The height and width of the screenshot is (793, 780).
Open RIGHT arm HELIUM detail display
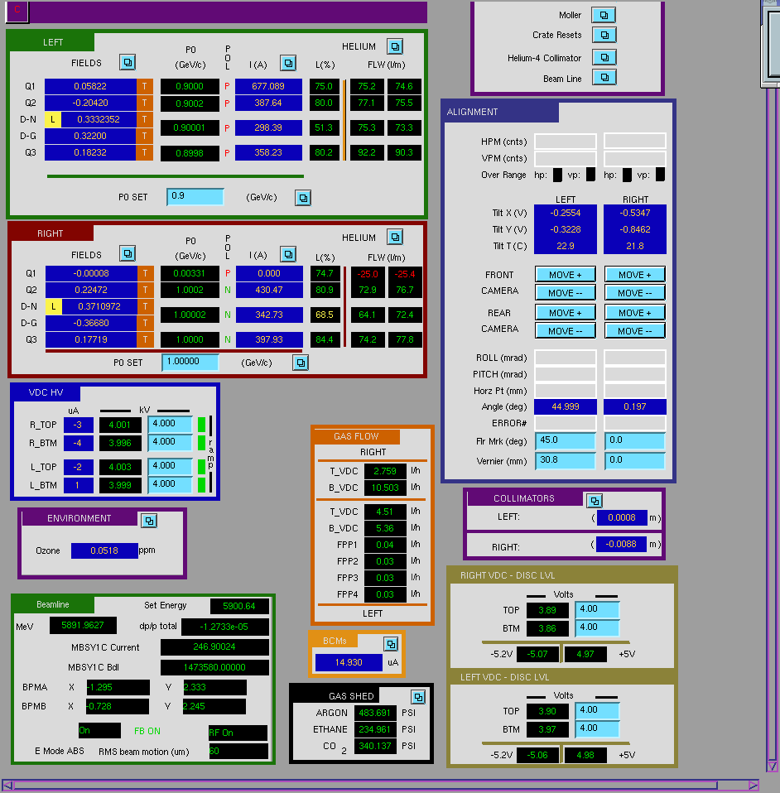395,237
